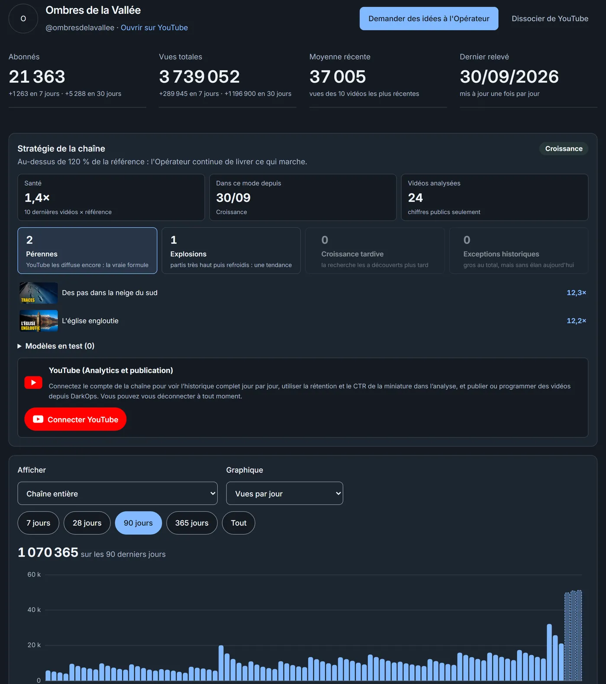Image resolution: width=606 pixels, height=684 pixels.
Task: Open the 'Vues par jour' chart dropdown
Action: (284, 494)
